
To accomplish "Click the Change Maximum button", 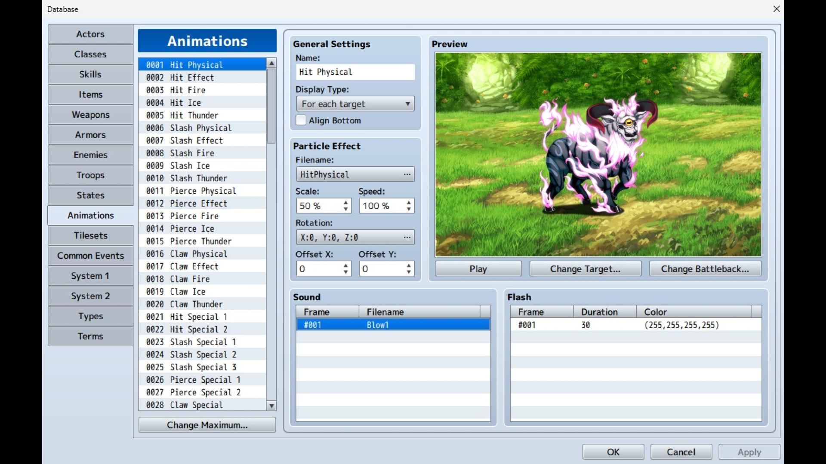I will pyautogui.click(x=207, y=424).
